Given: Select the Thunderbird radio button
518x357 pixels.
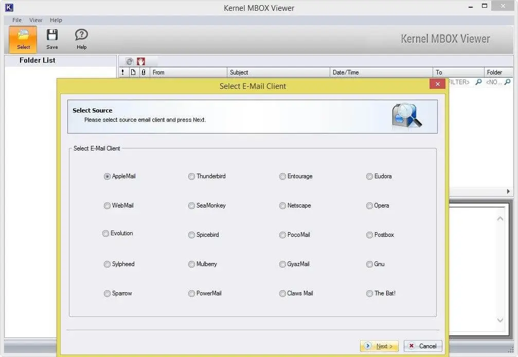Looking at the screenshot, I should point(192,176).
